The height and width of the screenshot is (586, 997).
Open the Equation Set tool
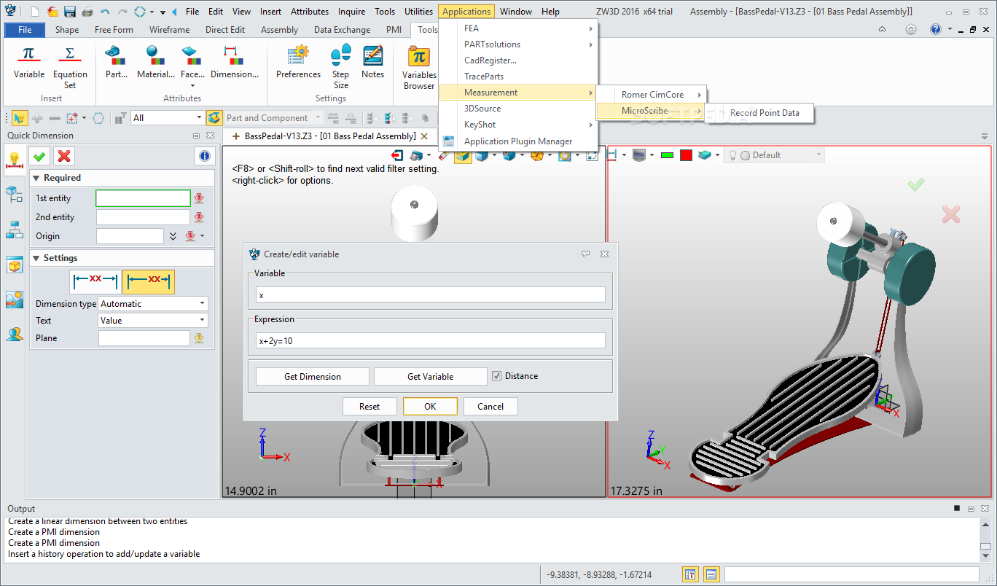point(70,67)
